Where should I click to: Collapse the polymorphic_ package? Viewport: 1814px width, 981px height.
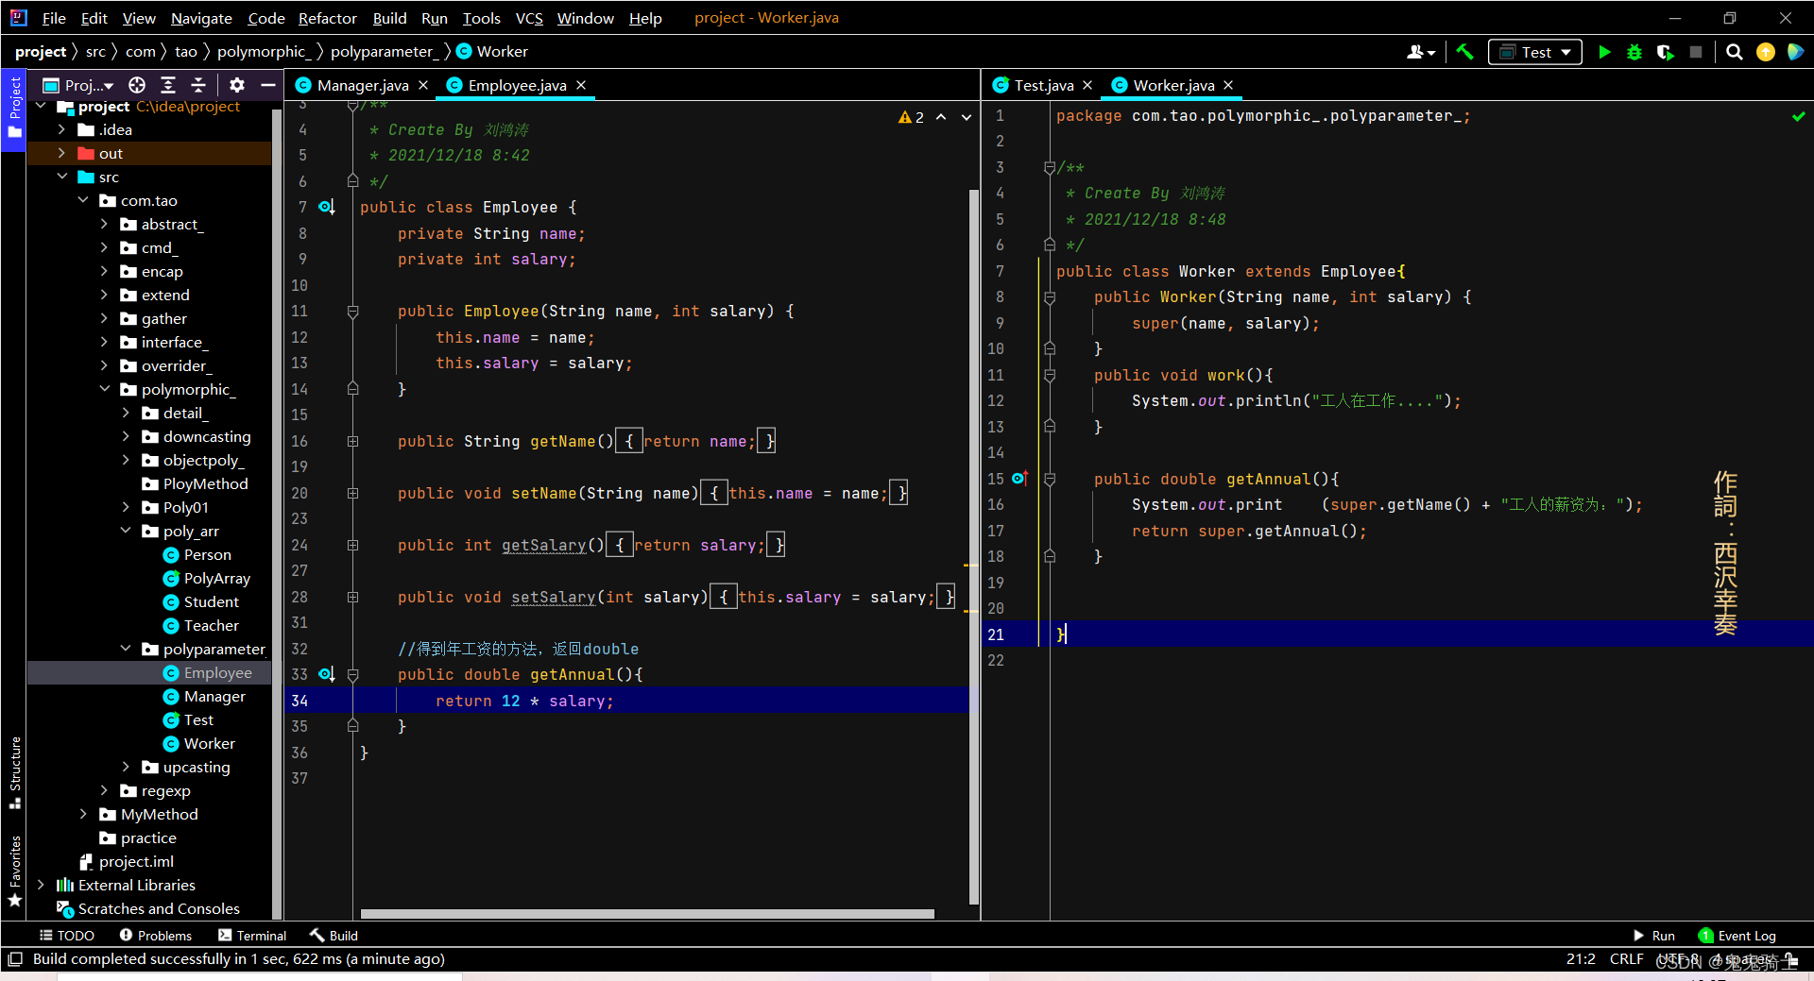[105, 389]
